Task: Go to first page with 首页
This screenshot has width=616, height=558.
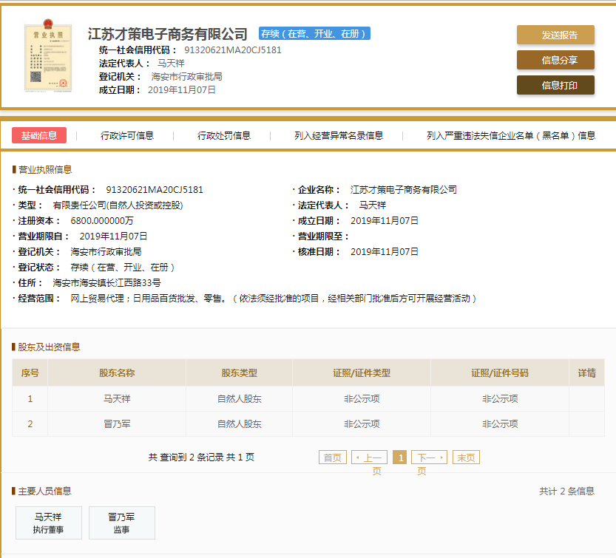Action: (x=333, y=457)
